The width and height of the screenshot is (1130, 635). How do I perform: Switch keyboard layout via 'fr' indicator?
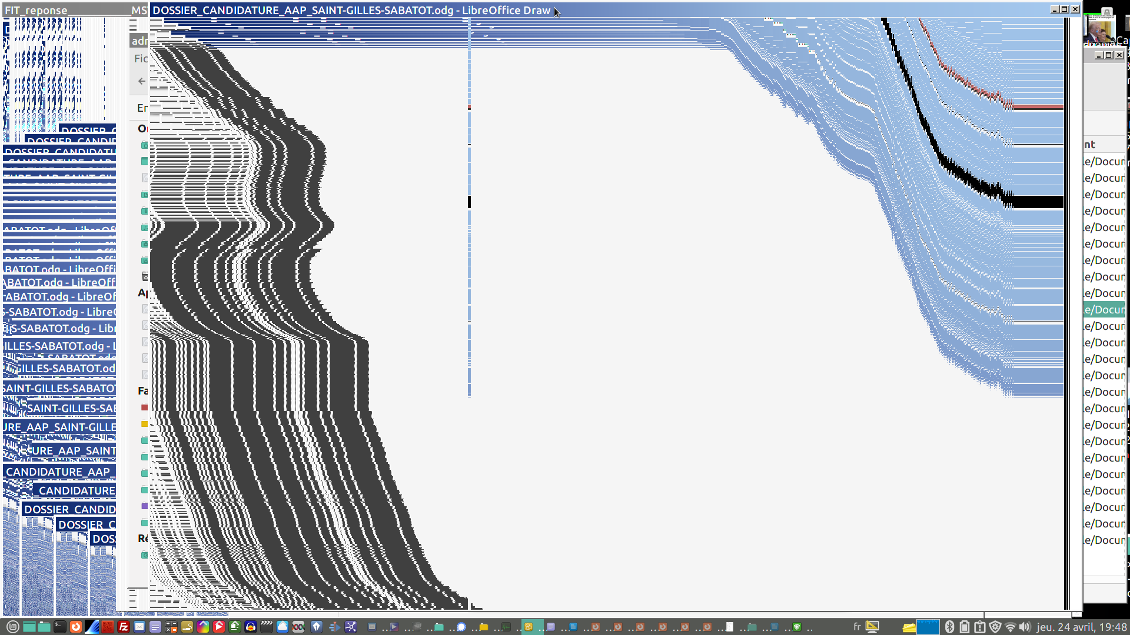pos(857,627)
